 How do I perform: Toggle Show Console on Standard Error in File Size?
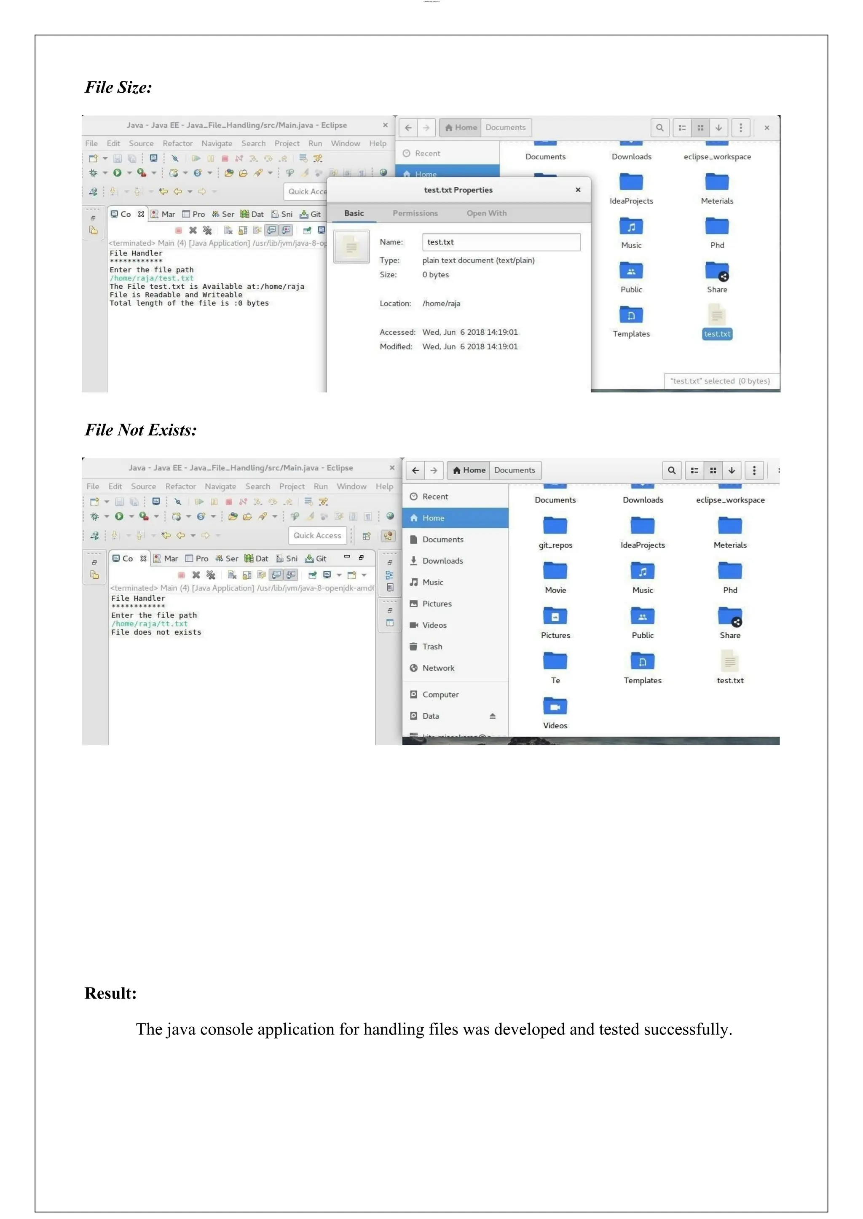pyautogui.click(x=286, y=230)
